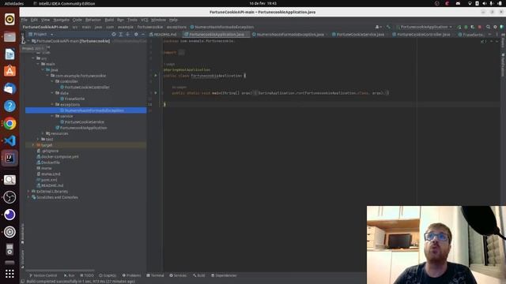Open the Help icon in Ubuntu dock
Image resolution: width=506 pixels, height=284 pixels.
[x=9, y=106]
